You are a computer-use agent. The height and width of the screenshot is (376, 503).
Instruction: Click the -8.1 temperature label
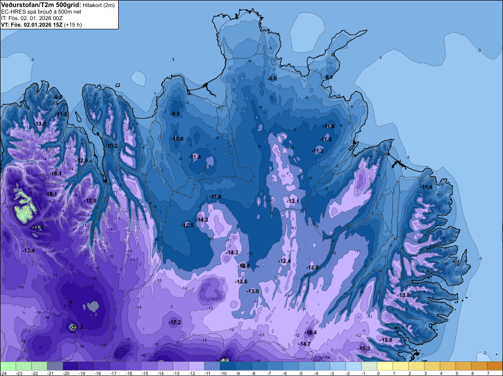[x=328, y=77]
